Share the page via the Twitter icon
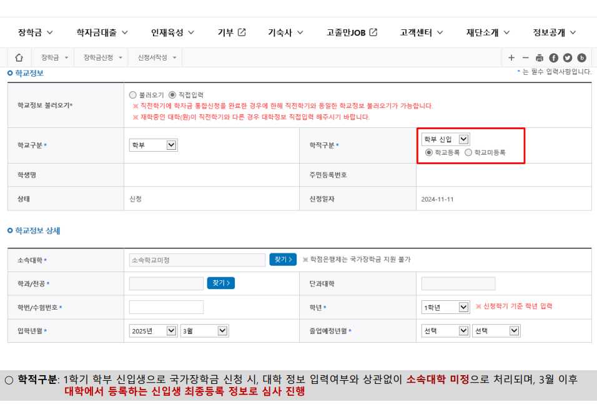Viewport: 597px width, 412px height. tap(568, 58)
